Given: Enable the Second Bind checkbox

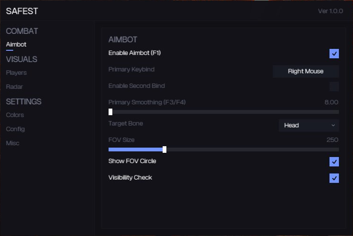Looking at the screenshot, I should click(x=334, y=87).
